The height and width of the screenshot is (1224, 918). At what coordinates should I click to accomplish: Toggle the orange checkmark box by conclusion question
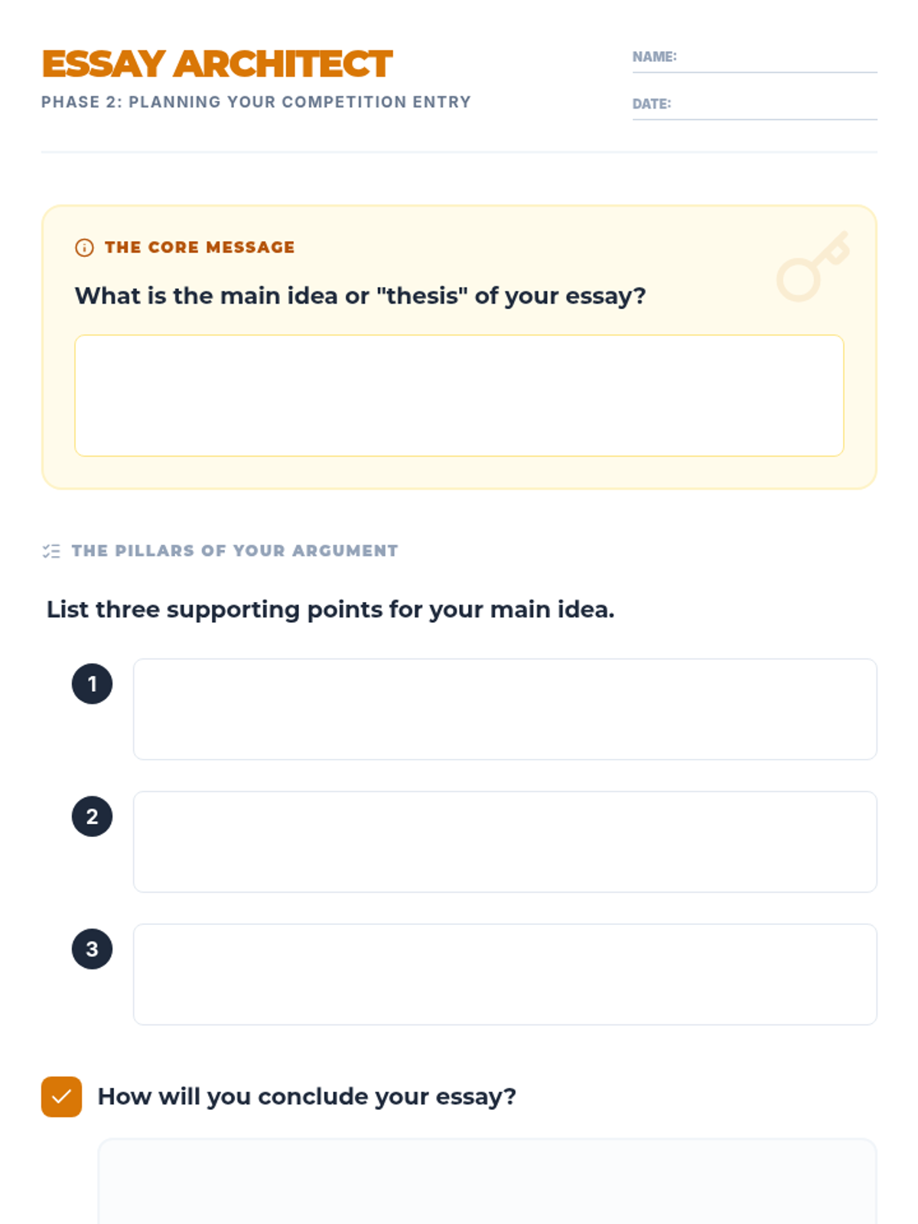(61, 1096)
